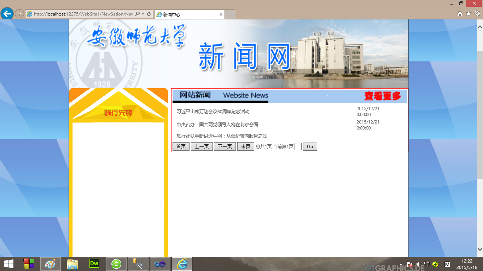The image size is (483, 271).
Task: Open the colorful four-square taskbar app
Action: 29,264
